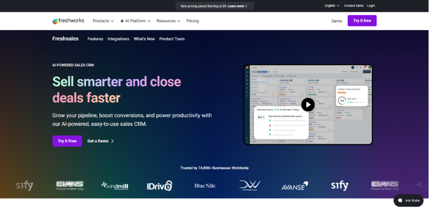This screenshot has height=212, width=429.
Task: Click the IDrive logo
Action: [x=159, y=186]
